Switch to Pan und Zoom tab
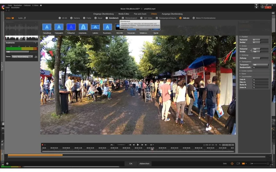 coord(140,14)
